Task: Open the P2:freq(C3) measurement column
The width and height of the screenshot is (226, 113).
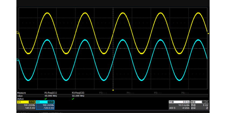Action: click(78, 93)
